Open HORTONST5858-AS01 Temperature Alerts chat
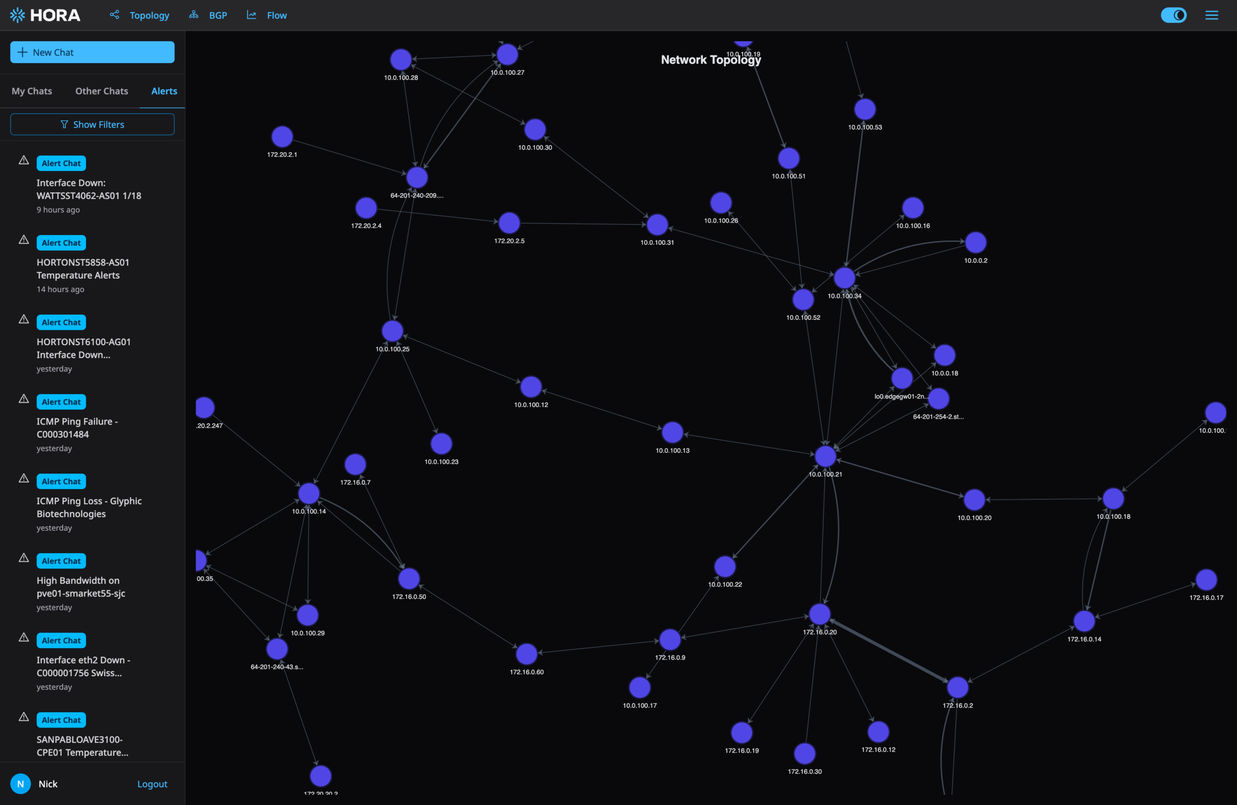 (83, 268)
